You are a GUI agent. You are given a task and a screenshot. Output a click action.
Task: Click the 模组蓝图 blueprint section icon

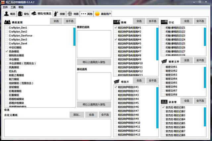click(7, 22)
